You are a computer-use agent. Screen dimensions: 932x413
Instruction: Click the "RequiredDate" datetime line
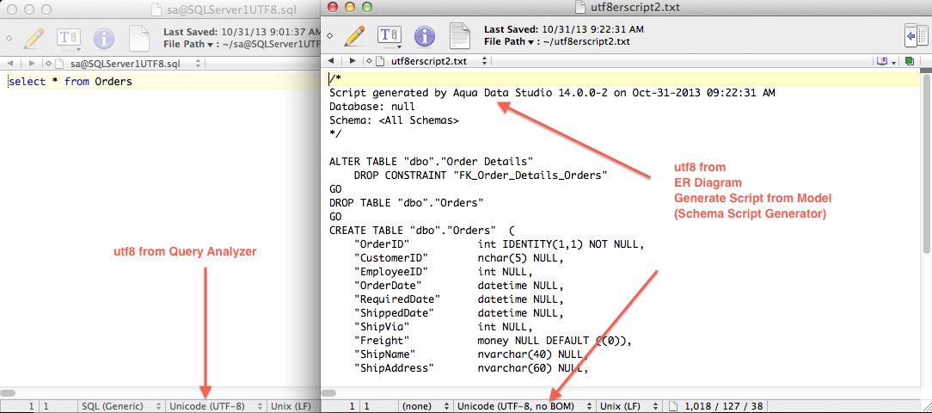coord(459,299)
